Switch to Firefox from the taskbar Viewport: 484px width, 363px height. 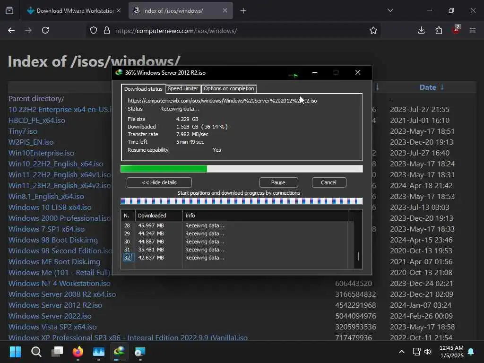78,352
